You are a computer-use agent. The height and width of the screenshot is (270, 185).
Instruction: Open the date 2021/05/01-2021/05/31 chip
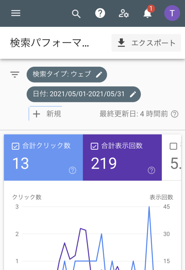coord(79,94)
